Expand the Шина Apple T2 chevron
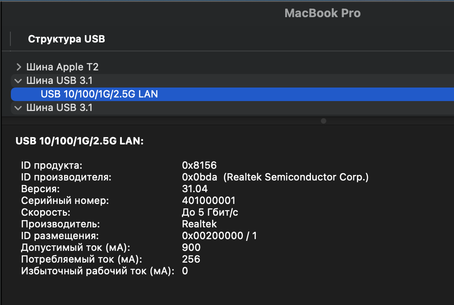Image resolution: width=454 pixels, height=305 pixels. pos(19,67)
